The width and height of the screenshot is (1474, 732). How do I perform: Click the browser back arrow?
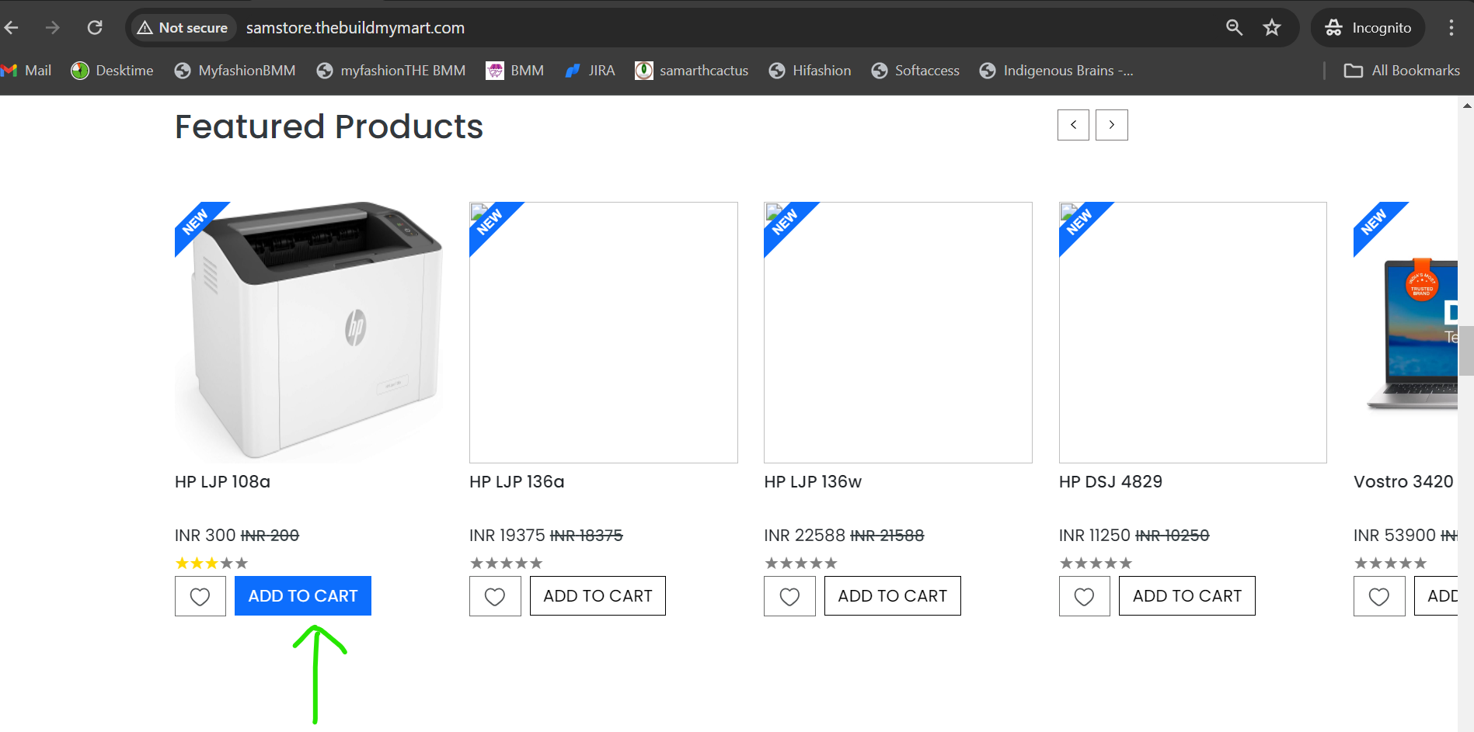point(12,28)
